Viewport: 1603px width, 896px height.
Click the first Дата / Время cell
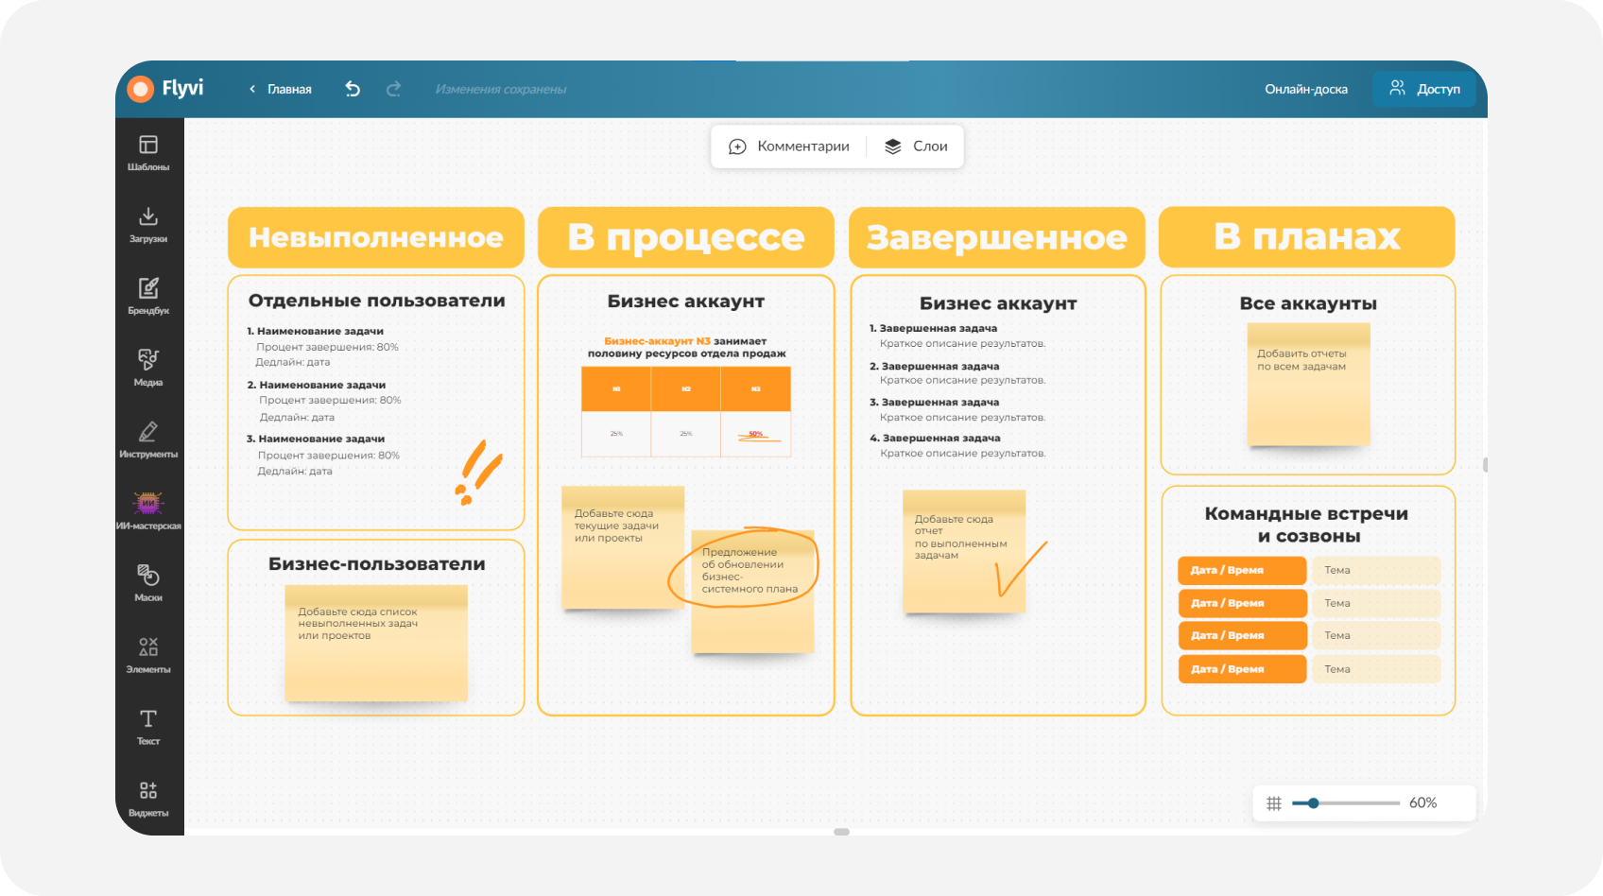pyautogui.click(x=1242, y=571)
